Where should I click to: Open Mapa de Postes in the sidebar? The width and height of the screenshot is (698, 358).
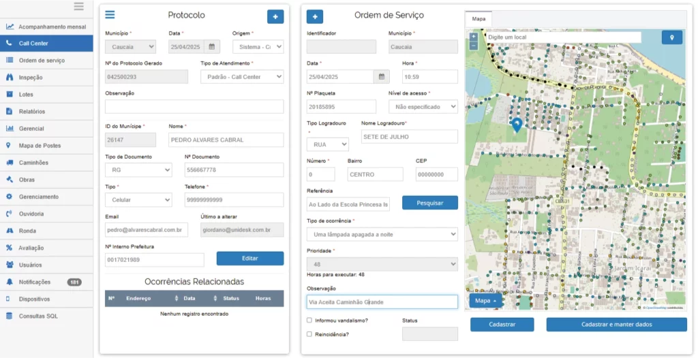click(40, 146)
